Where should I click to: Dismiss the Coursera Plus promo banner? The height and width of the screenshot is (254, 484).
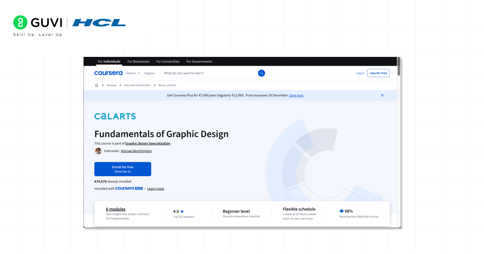click(382, 96)
